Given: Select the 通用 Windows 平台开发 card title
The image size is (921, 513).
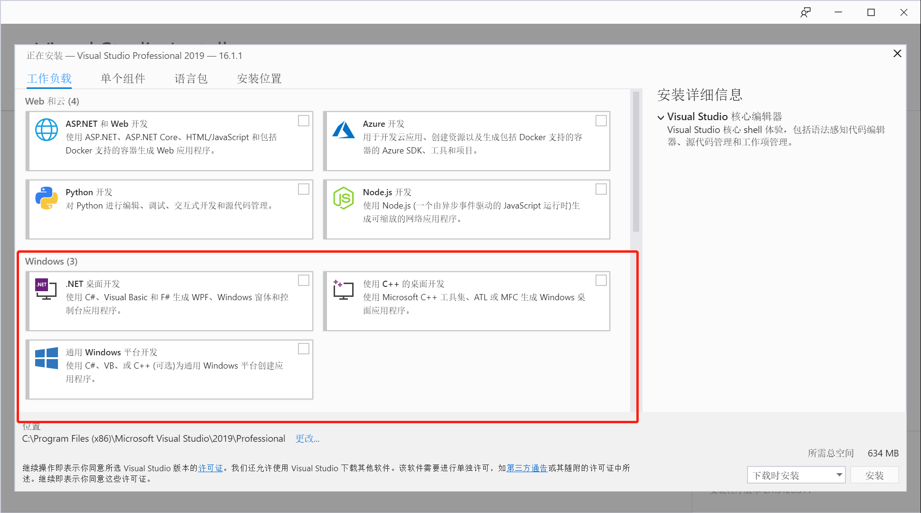Looking at the screenshot, I should [x=112, y=352].
